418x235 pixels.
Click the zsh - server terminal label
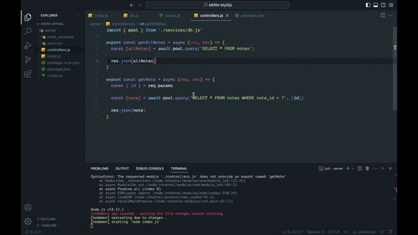point(331,168)
